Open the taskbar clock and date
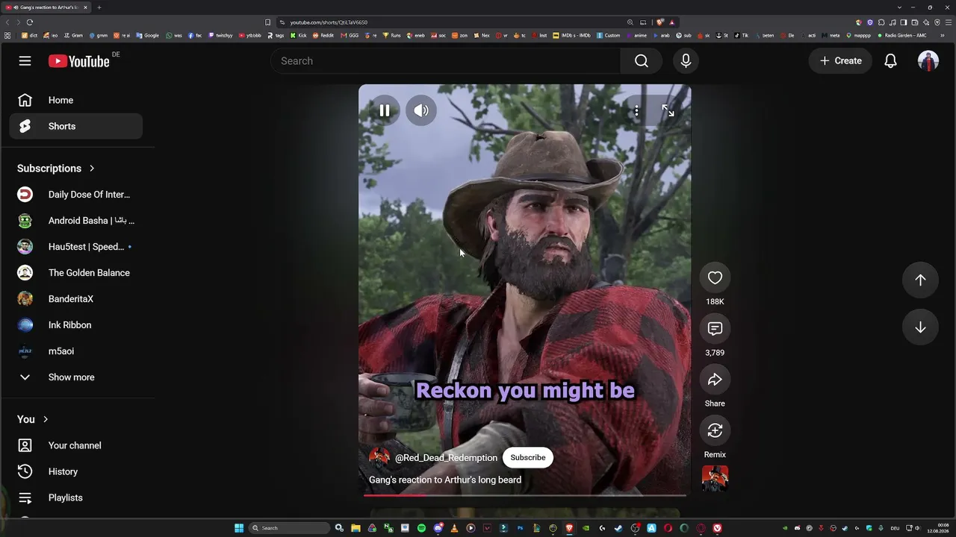 (x=938, y=528)
